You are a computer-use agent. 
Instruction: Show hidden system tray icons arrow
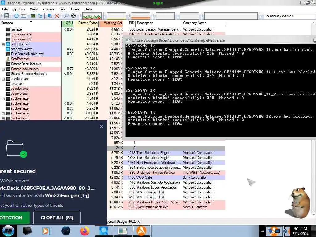262,231
